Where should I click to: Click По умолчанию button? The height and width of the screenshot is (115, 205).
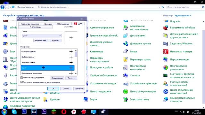[x=57, y=78]
